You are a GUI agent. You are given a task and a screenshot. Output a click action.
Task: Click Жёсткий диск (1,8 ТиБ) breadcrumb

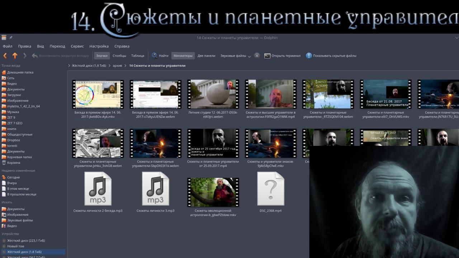pos(89,66)
